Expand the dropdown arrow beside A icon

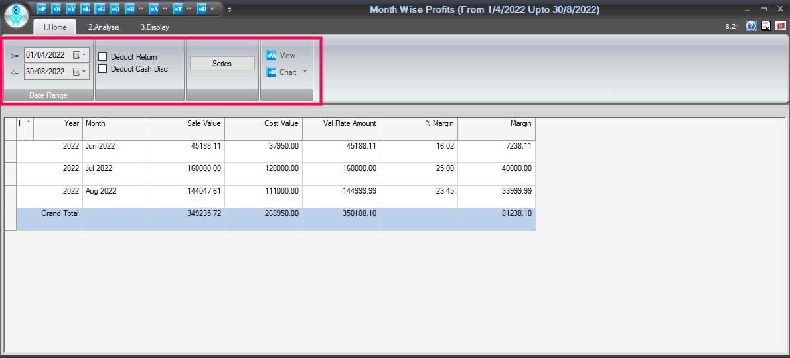click(x=165, y=9)
